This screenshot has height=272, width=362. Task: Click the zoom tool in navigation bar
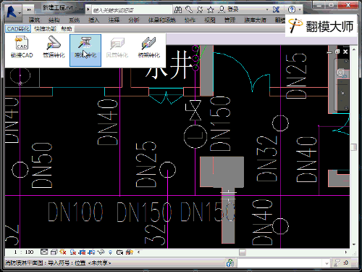coord(342,93)
